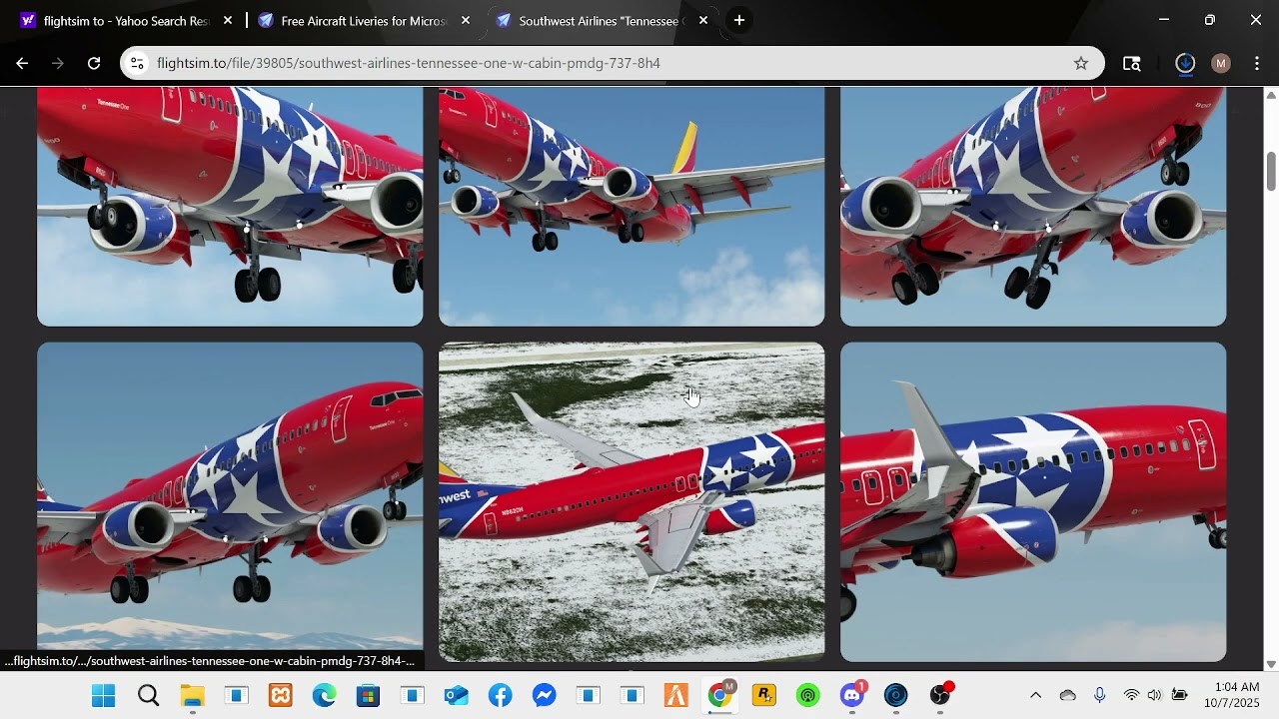This screenshot has height=719, width=1279.
Task: Open the volume speaker tray icon
Action: pyautogui.click(x=1155, y=696)
